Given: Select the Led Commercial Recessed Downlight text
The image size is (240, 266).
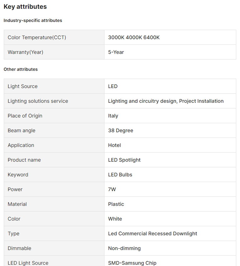Looking at the screenshot, I should 153,233.
